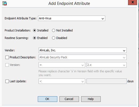Screen dimensions: 139x107
Task: Click the application icon in title bar
Action: coord(5,3)
